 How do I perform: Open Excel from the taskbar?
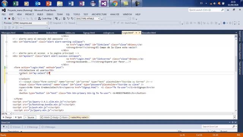point(15,3)
